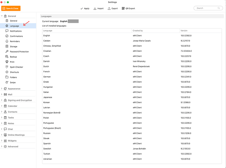
Task: Open Password Protection key icon
Action: [x=7, y=51]
